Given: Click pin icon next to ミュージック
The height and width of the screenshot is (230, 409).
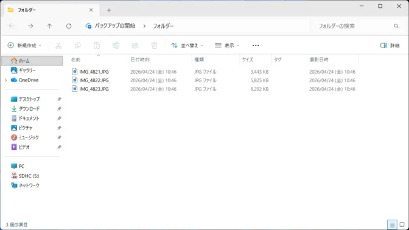Looking at the screenshot, I should click(x=59, y=138).
